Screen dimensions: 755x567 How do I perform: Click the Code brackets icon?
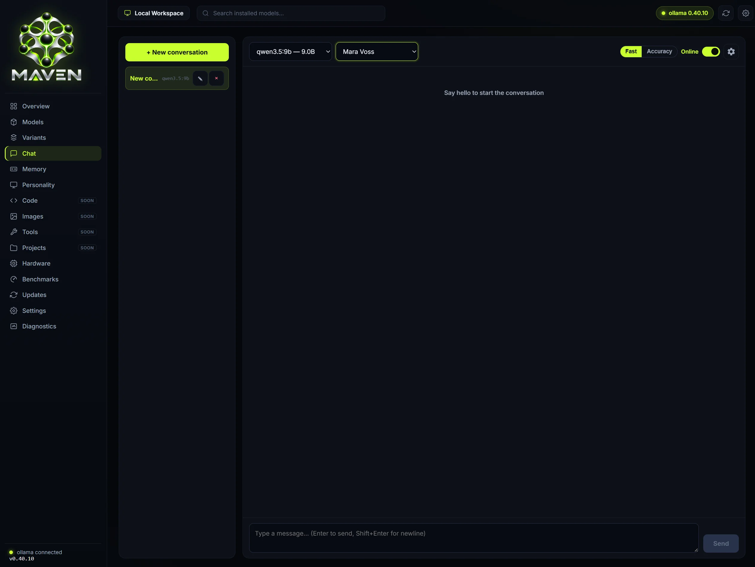click(14, 201)
